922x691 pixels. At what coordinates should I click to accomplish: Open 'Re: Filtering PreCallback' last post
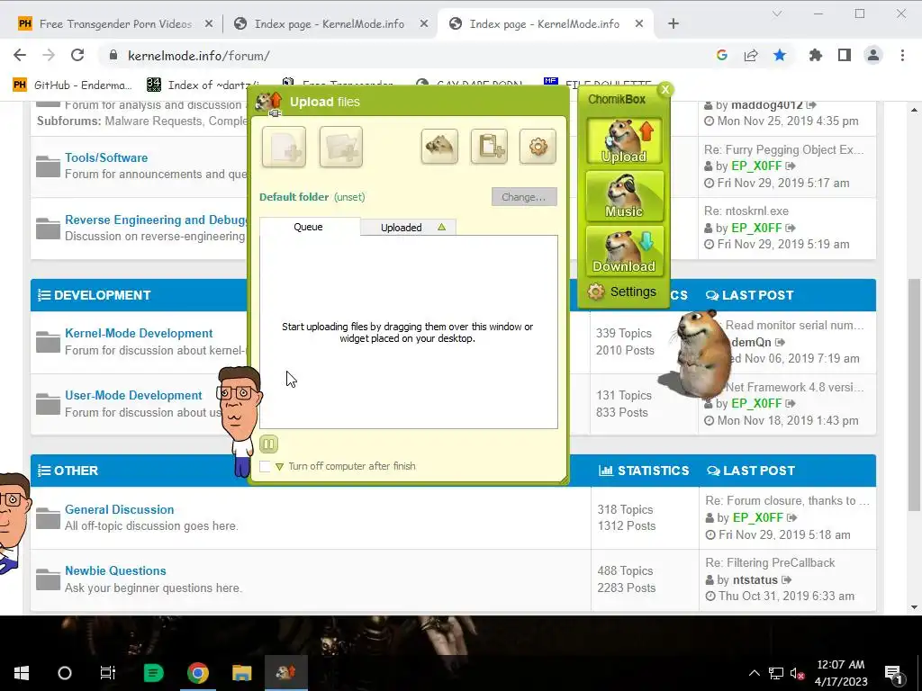click(x=770, y=563)
